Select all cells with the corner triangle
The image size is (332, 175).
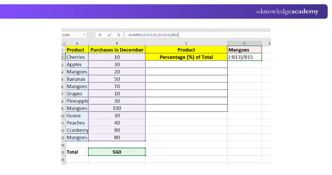pos(63,44)
